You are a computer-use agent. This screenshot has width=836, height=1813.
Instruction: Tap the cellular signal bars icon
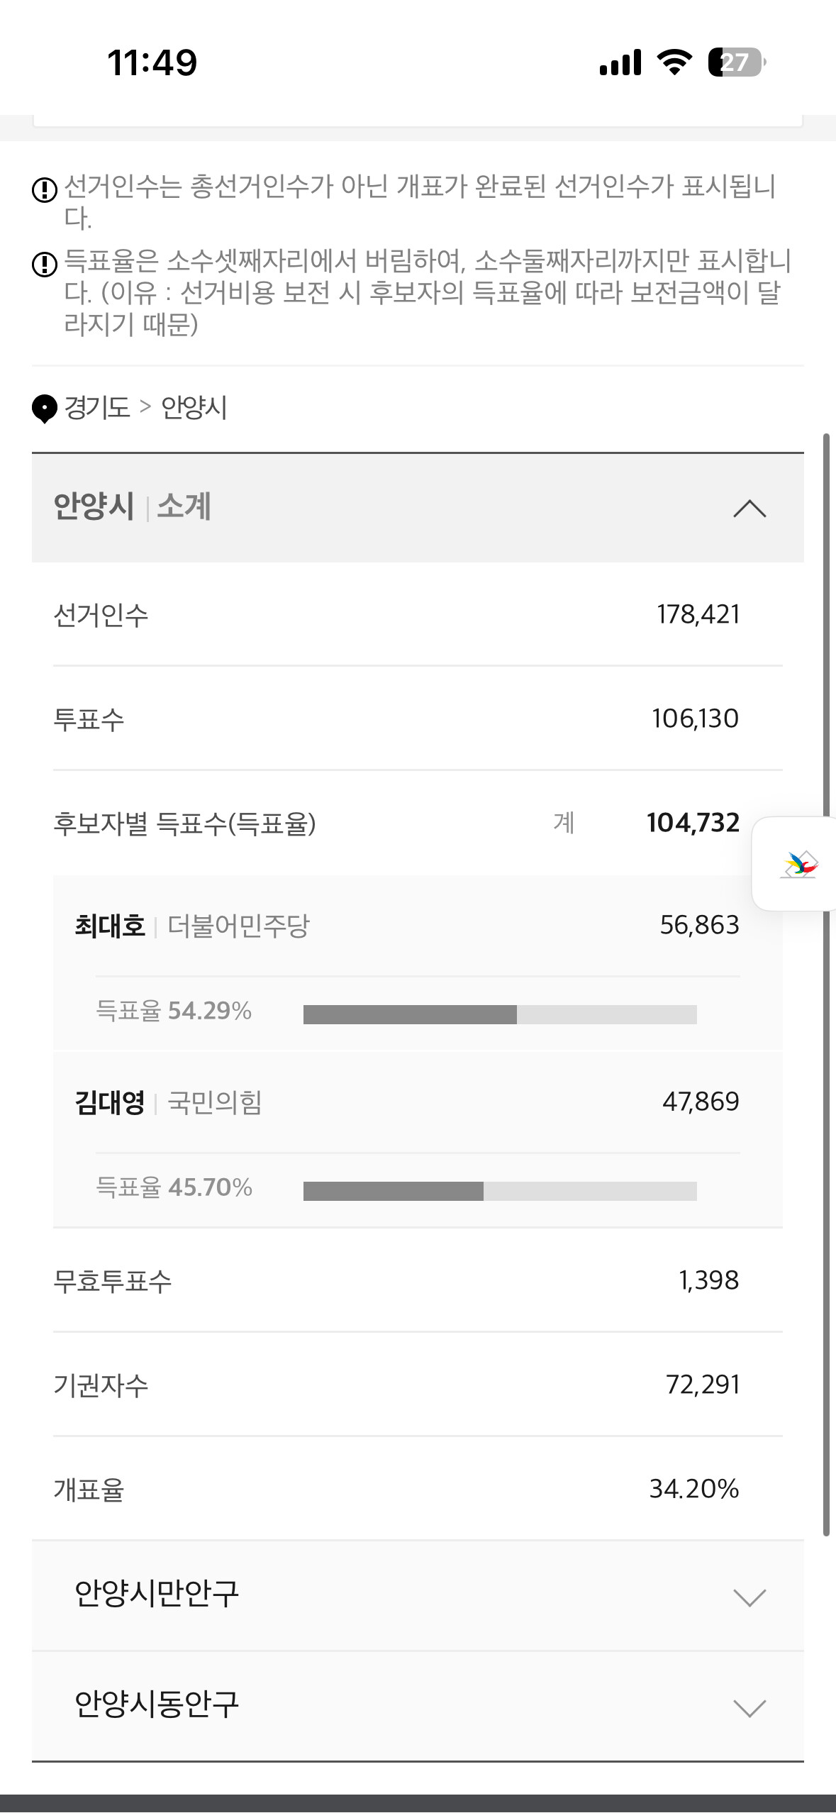[x=620, y=62]
